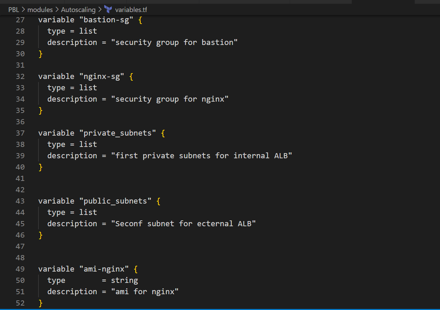The image size is (440, 310).
Task: Click the word private_subnets on line 37
Action: coord(118,133)
